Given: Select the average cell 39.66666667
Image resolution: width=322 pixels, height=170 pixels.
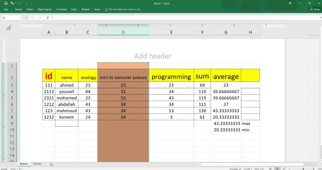Looking at the screenshot, I should [x=226, y=98].
